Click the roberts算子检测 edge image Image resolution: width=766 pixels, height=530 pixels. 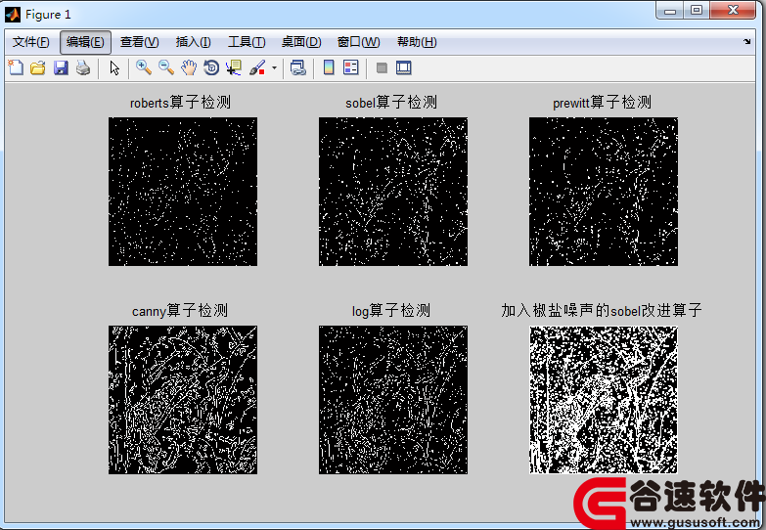[183, 192]
